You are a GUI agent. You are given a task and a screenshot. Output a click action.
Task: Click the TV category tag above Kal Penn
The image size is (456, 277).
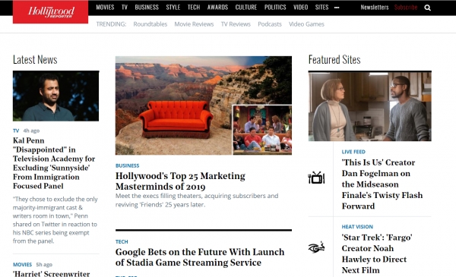click(x=16, y=131)
